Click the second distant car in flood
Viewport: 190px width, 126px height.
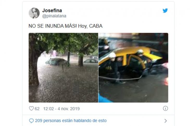click(x=91, y=61)
